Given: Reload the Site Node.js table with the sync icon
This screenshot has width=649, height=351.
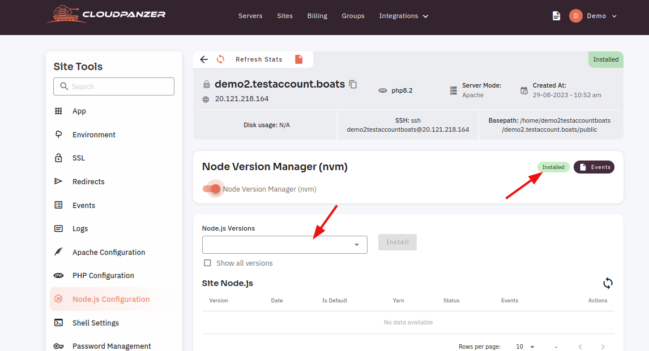Looking at the screenshot, I should pos(608,283).
